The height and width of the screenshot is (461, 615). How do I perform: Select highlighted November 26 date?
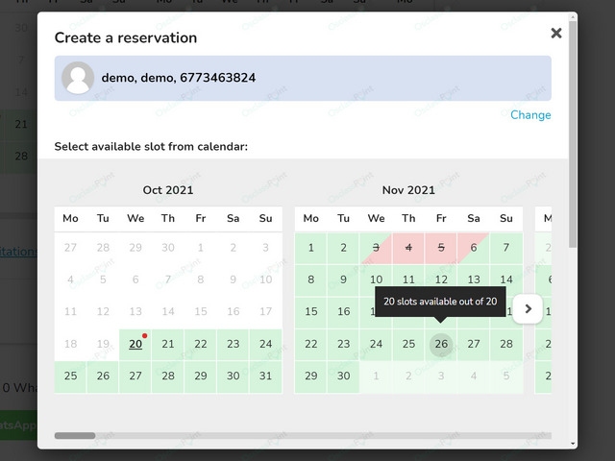(x=441, y=344)
